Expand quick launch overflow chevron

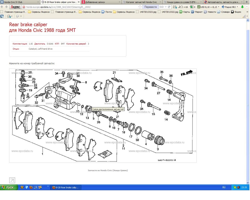click(x=48, y=186)
